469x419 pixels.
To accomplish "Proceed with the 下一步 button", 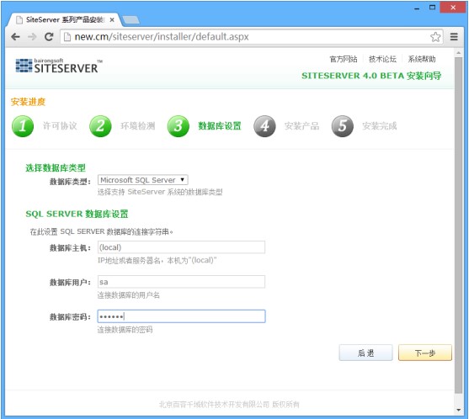I will coord(424,353).
